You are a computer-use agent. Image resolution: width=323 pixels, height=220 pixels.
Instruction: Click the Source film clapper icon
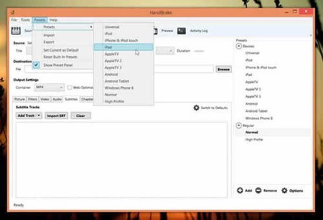pos(16,31)
